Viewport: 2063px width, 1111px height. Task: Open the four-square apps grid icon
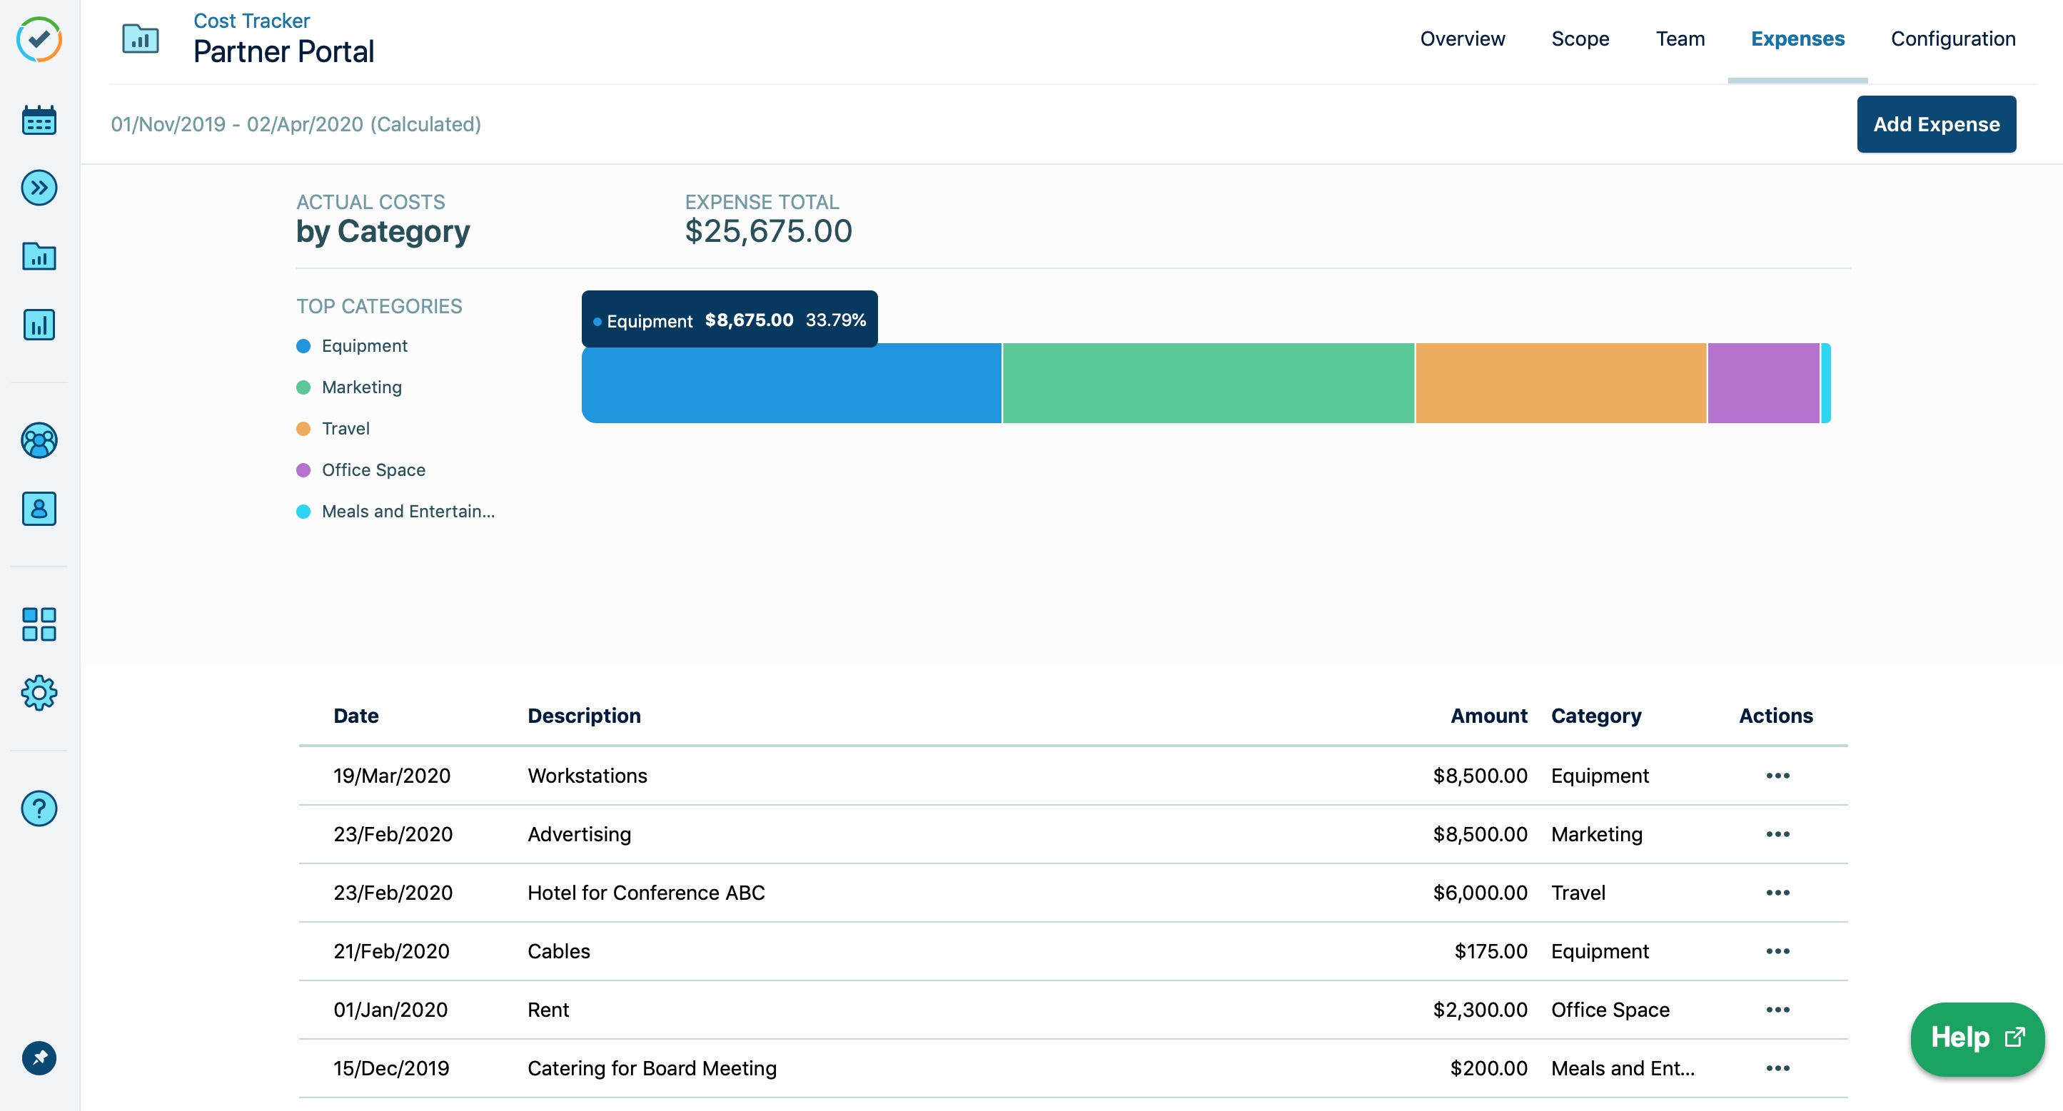39,624
